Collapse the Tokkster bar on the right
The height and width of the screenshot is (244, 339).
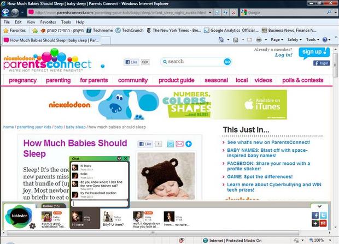click(319, 207)
